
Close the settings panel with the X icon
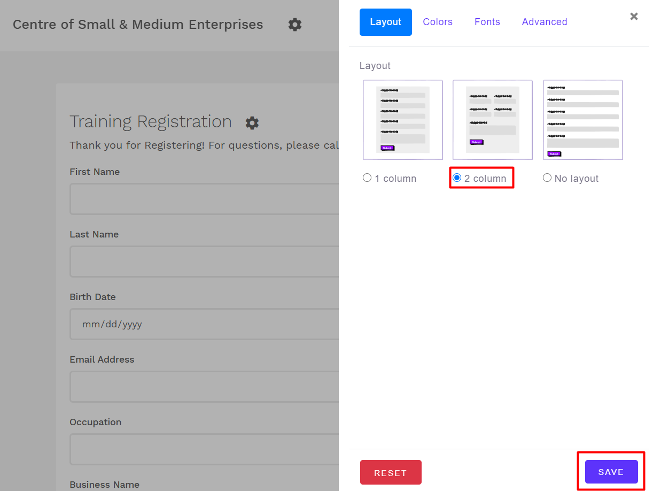pos(634,17)
